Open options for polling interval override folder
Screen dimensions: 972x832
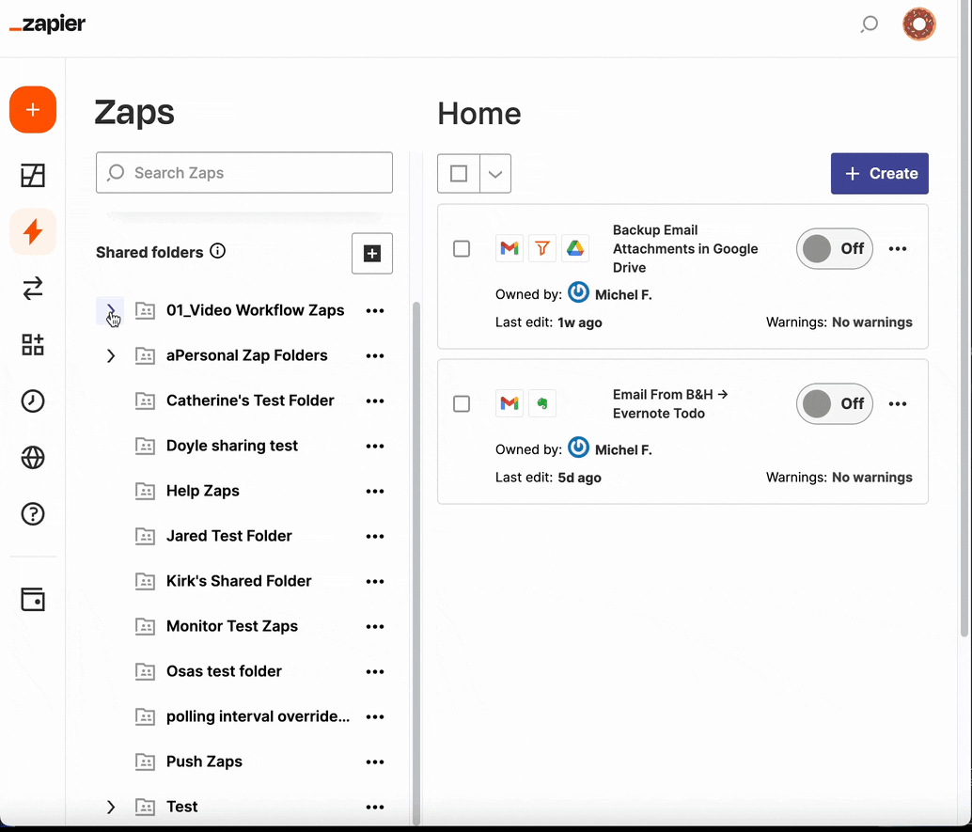pyautogui.click(x=375, y=717)
